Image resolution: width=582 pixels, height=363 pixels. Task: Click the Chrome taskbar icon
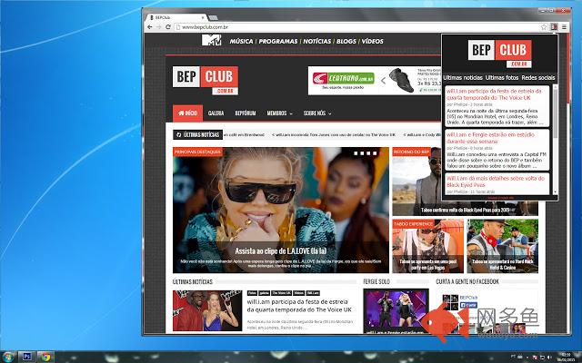(45, 357)
